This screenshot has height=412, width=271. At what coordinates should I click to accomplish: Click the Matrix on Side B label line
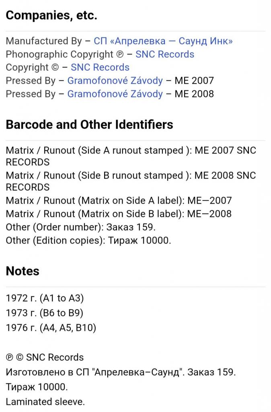click(x=119, y=214)
